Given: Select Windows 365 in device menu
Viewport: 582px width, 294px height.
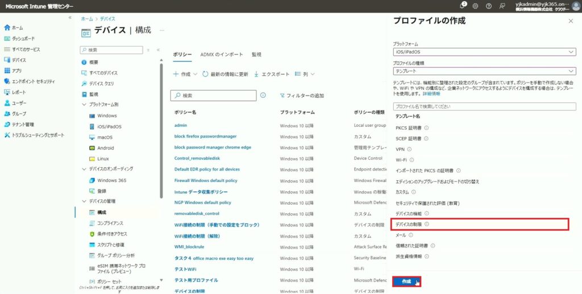Looking at the screenshot, I should coord(112,180).
